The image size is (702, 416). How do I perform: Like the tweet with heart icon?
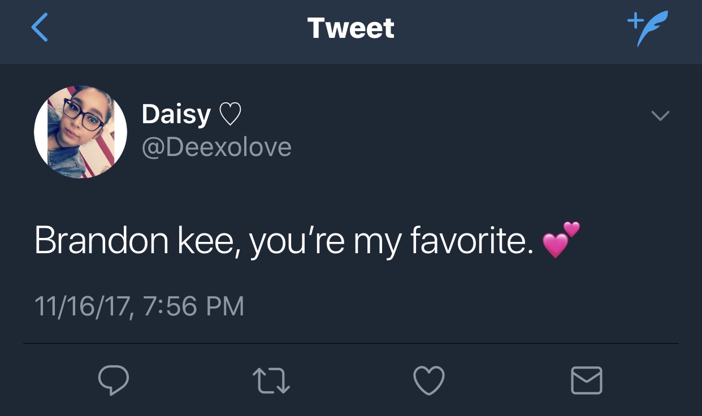coord(429,380)
